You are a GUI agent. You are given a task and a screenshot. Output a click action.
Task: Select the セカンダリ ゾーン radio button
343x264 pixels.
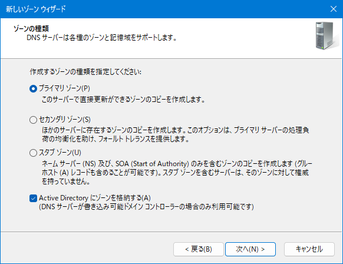click(33, 120)
